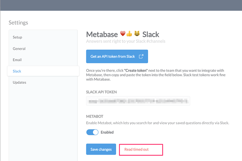The image size is (242, 161).
Task: Click the red heart emoji in the title
Action: (123, 34)
